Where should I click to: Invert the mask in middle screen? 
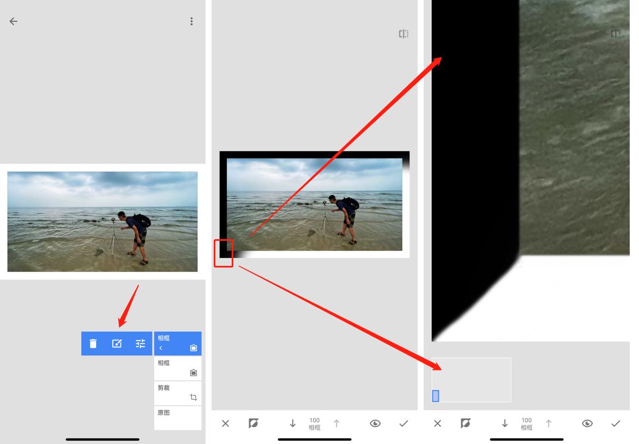(254, 424)
